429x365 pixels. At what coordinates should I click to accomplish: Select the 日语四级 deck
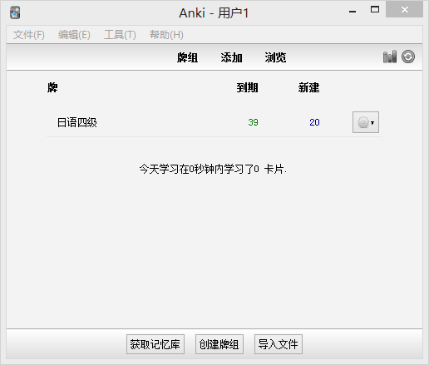tap(76, 122)
